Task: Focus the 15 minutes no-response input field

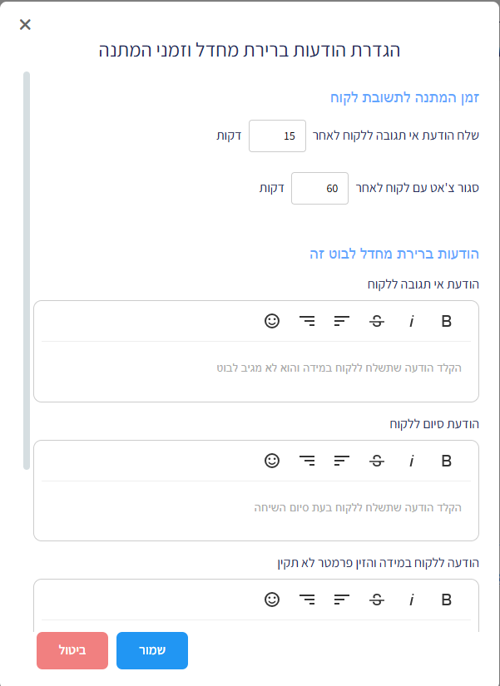Action: tap(277, 136)
